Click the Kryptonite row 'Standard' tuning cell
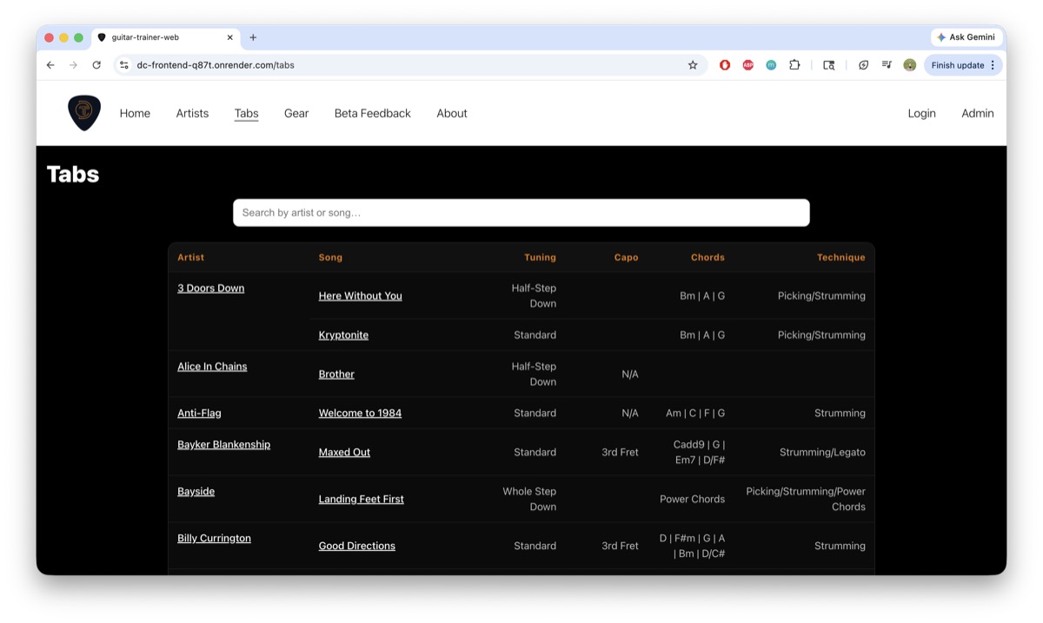The image size is (1043, 623). click(x=535, y=335)
